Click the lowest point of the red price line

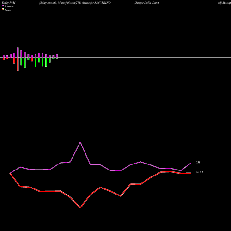coord(80,208)
